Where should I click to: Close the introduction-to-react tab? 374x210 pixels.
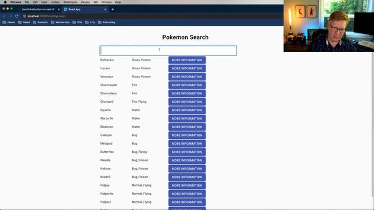point(58,9)
